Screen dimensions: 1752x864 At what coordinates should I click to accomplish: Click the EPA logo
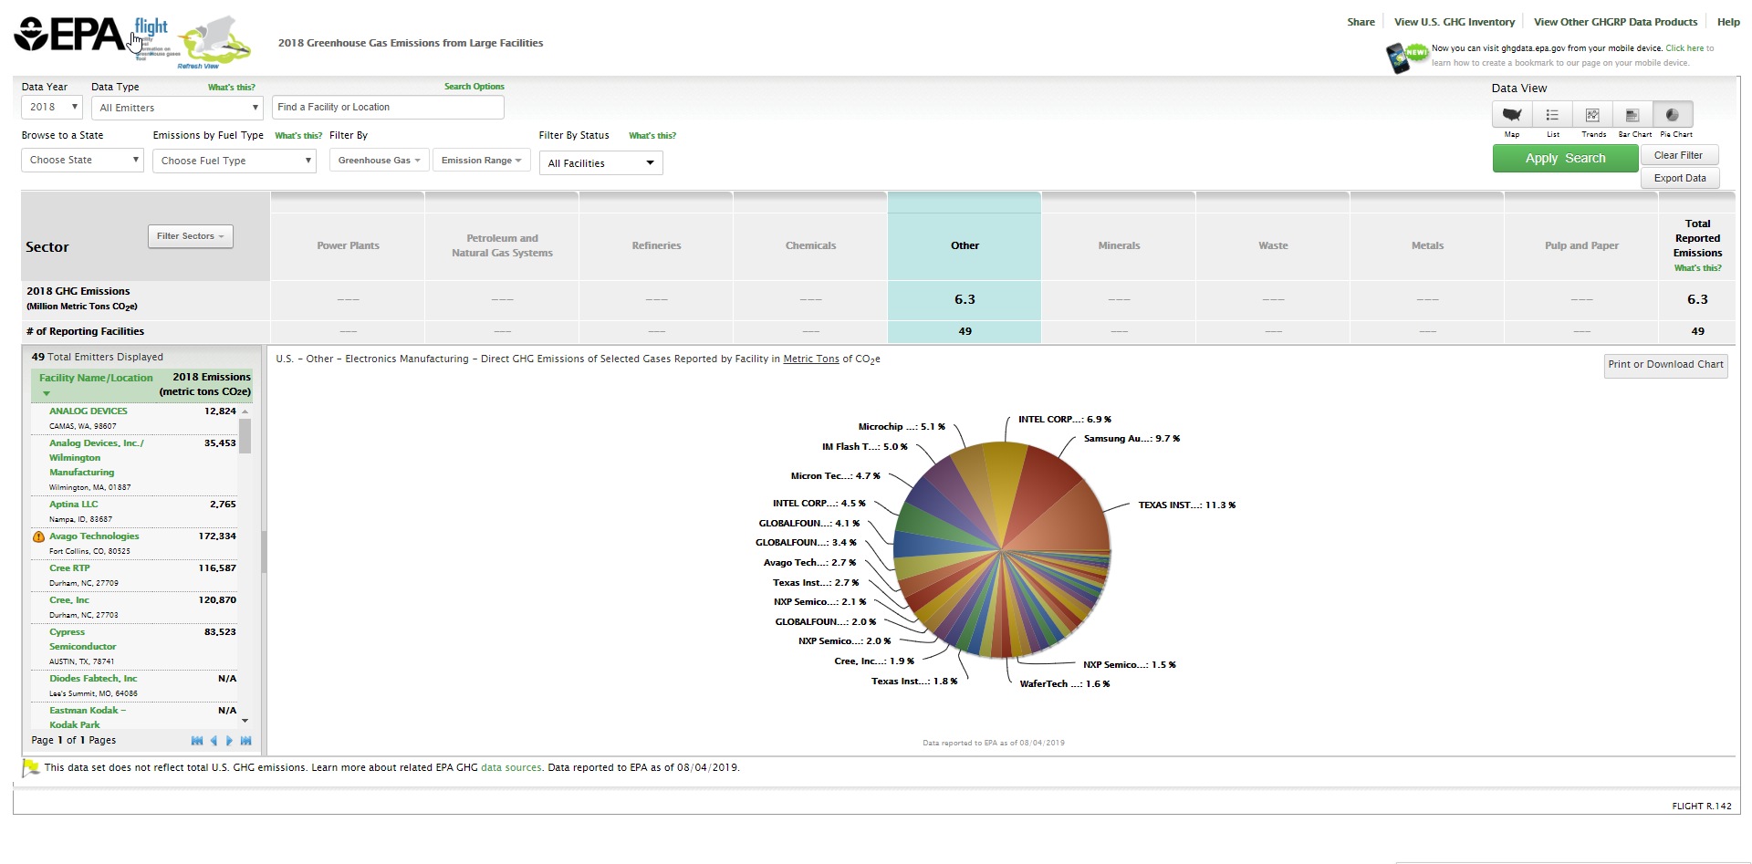pyautogui.click(x=68, y=35)
